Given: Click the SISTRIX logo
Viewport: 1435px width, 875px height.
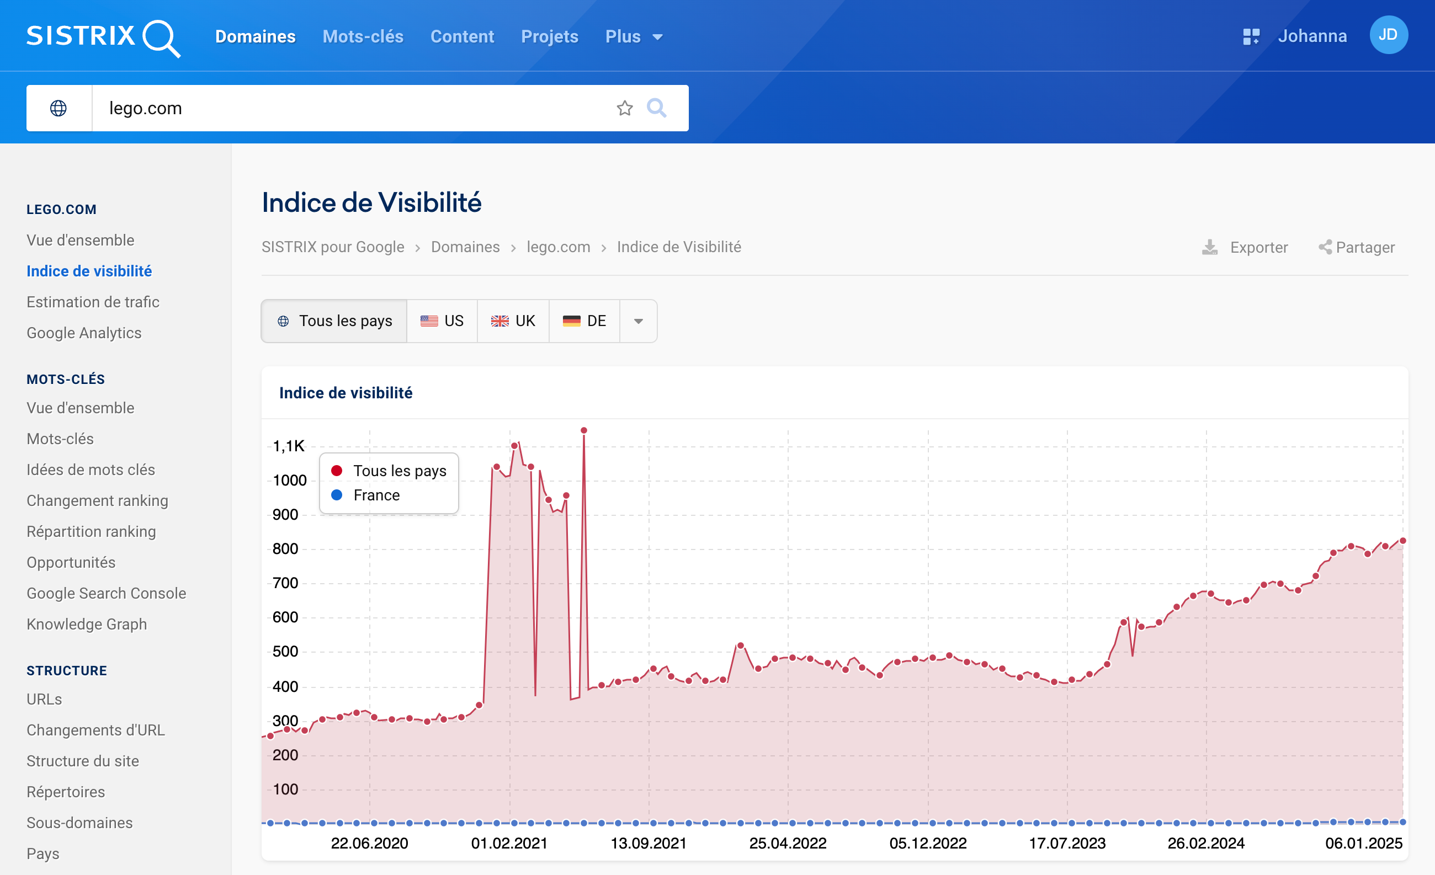Looking at the screenshot, I should (x=103, y=38).
